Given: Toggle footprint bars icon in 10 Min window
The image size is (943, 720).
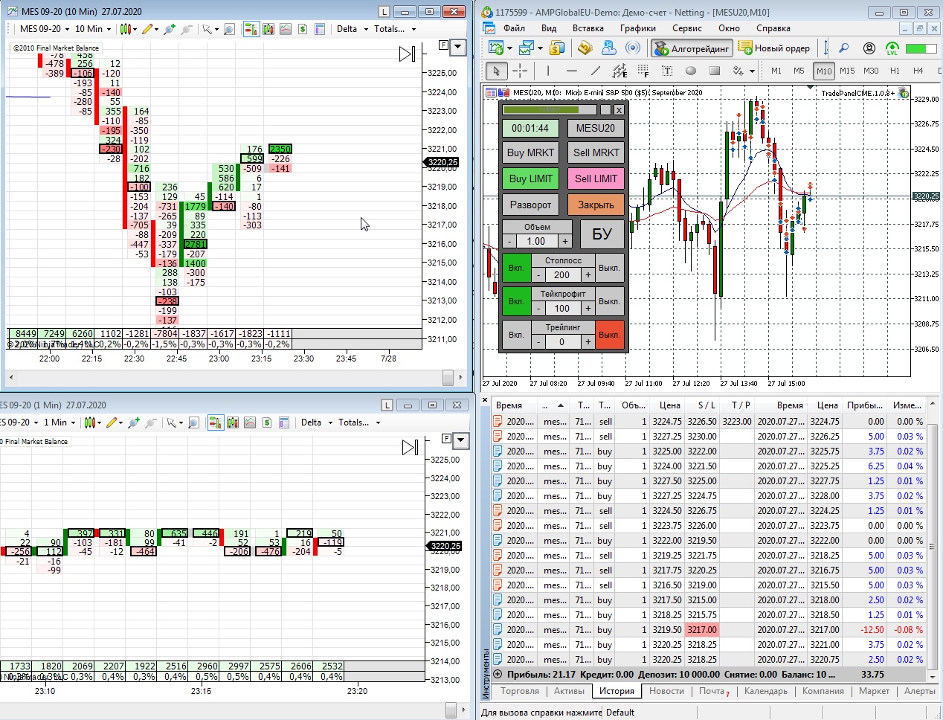Looking at the screenshot, I should [251, 29].
